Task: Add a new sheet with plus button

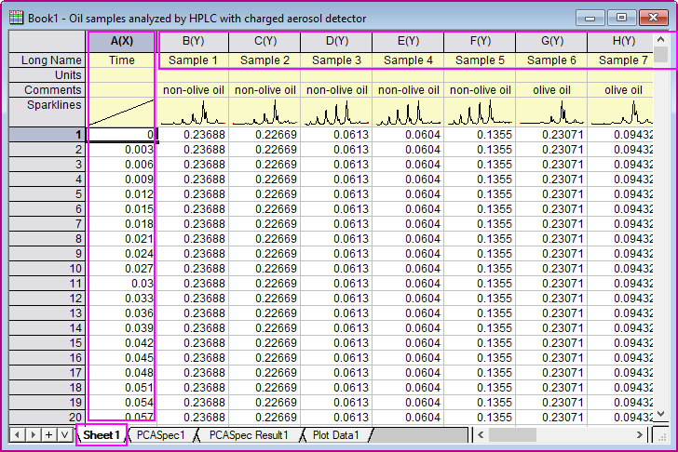Action: pos(48,434)
